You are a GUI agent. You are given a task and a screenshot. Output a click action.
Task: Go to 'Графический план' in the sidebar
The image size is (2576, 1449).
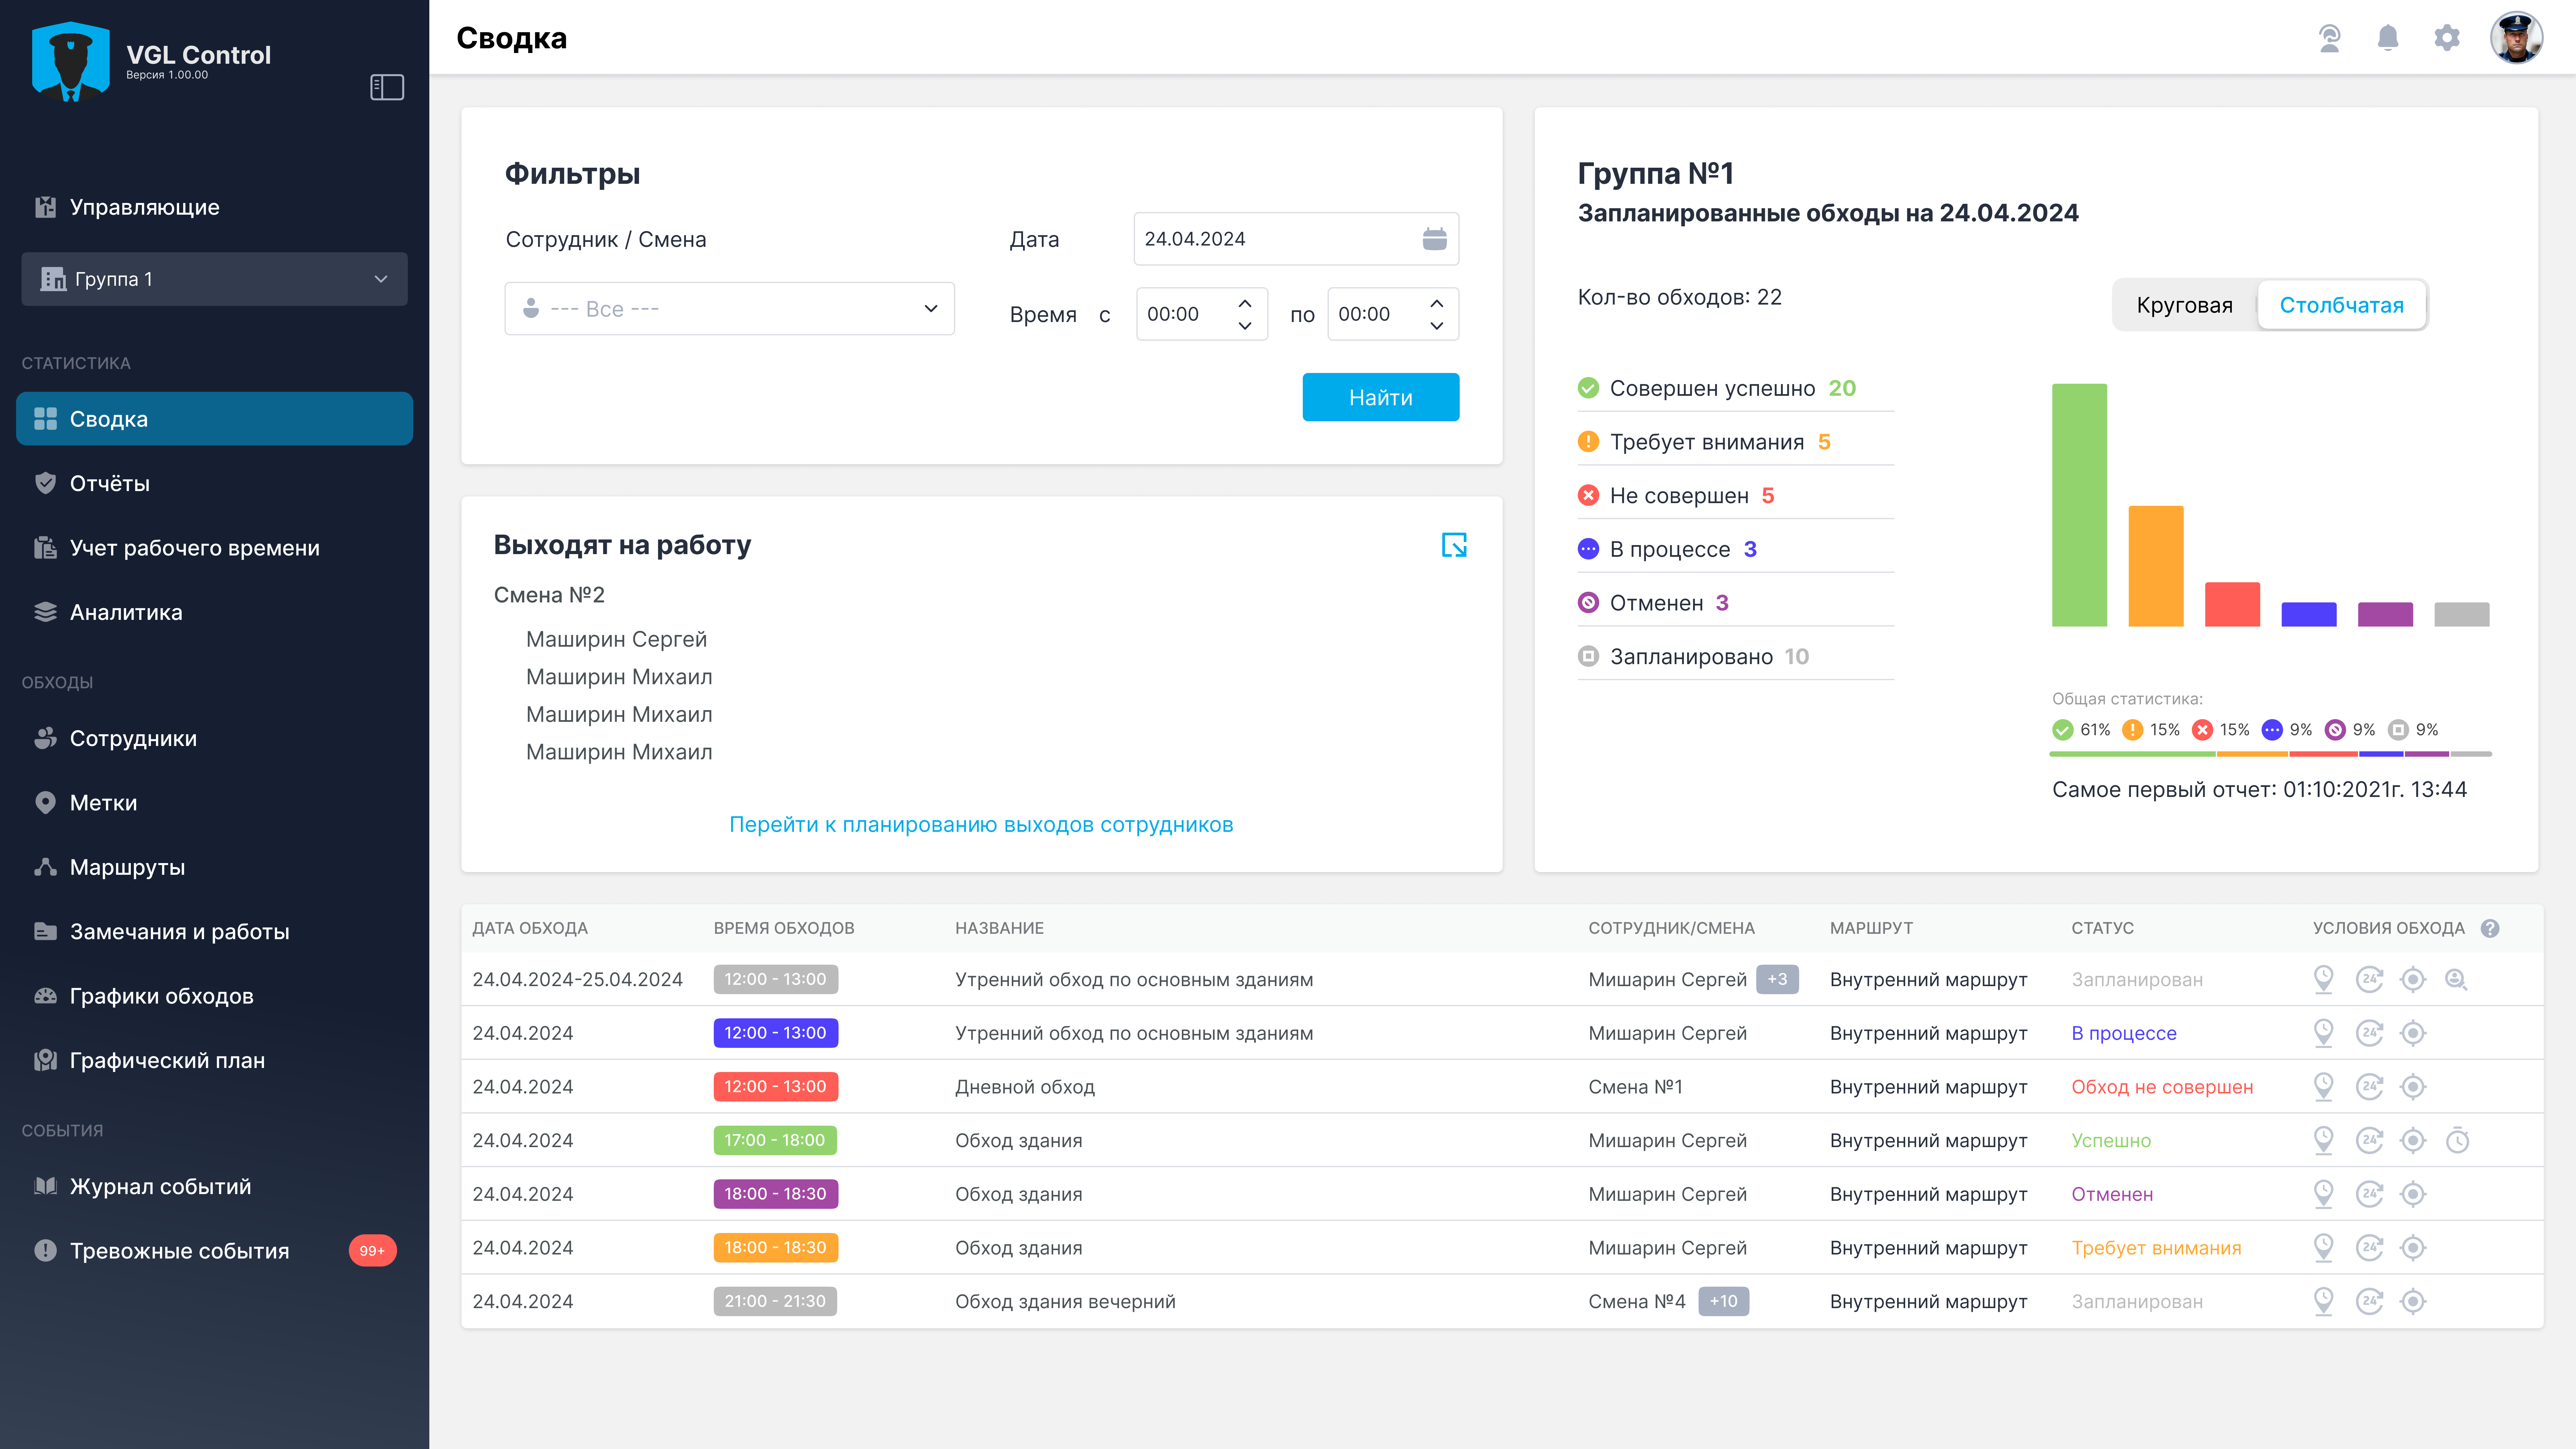[x=214, y=1060]
